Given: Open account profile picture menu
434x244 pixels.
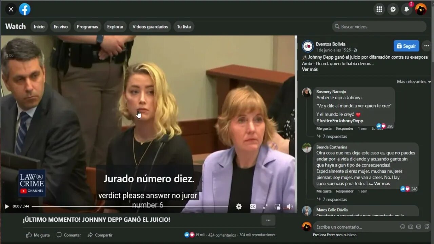Looking at the screenshot, I should pyautogui.click(x=421, y=9).
